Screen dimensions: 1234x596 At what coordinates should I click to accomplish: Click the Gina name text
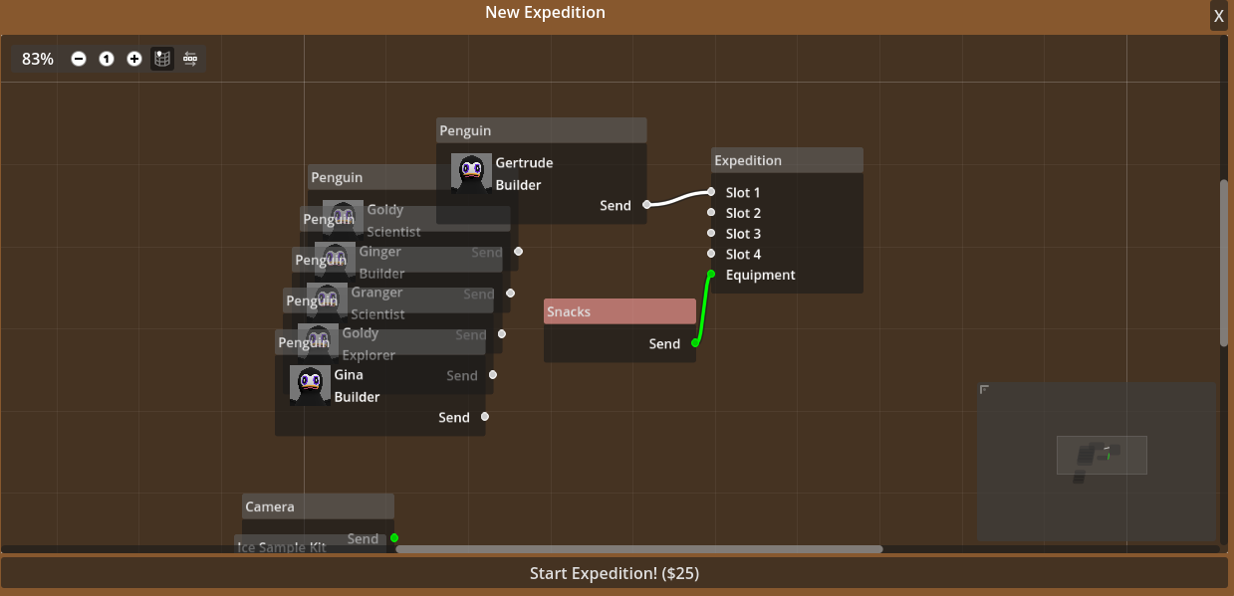pyautogui.click(x=349, y=375)
